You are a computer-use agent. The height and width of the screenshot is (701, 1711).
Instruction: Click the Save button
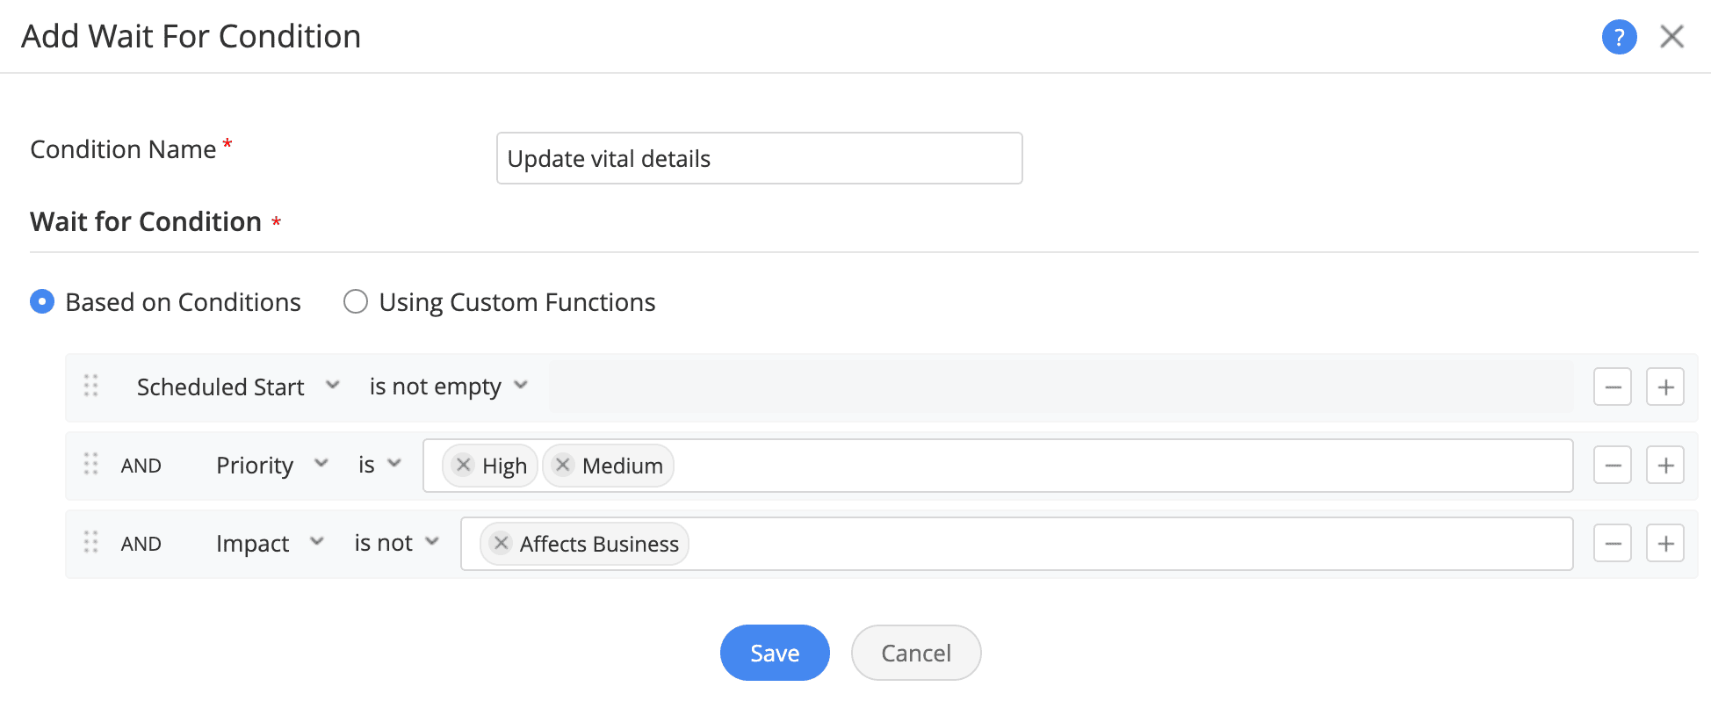tap(774, 653)
